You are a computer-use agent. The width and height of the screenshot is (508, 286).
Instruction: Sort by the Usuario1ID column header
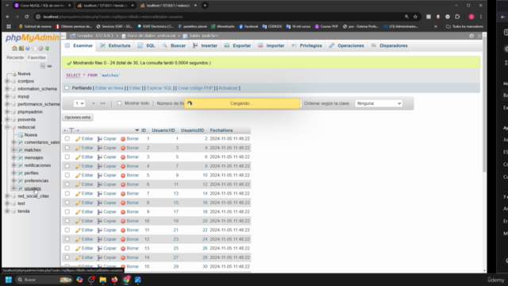coord(164,130)
